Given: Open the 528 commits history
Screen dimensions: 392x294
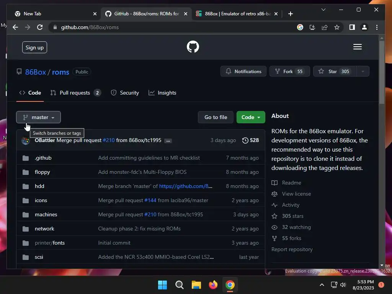Looking at the screenshot, I should [x=250, y=140].
